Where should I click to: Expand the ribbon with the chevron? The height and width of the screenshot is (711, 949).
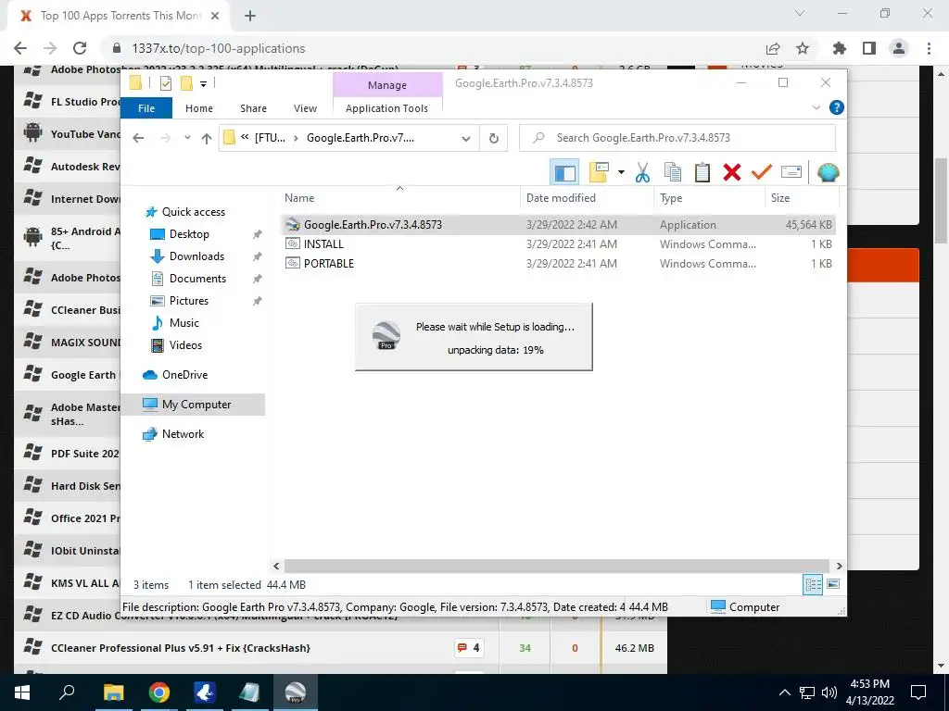[816, 107]
